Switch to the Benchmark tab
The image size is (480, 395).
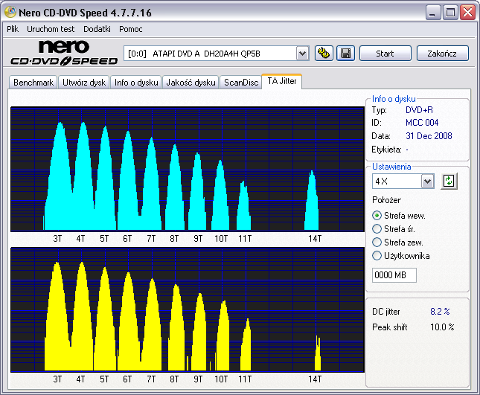[x=33, y=83]
